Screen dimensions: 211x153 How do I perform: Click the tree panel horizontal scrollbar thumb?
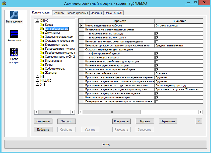[x=50, y=112]
